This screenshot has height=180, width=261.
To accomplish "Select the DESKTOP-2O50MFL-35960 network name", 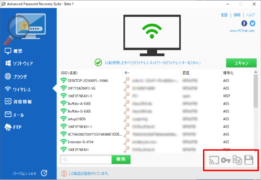I will click(88, 81).
